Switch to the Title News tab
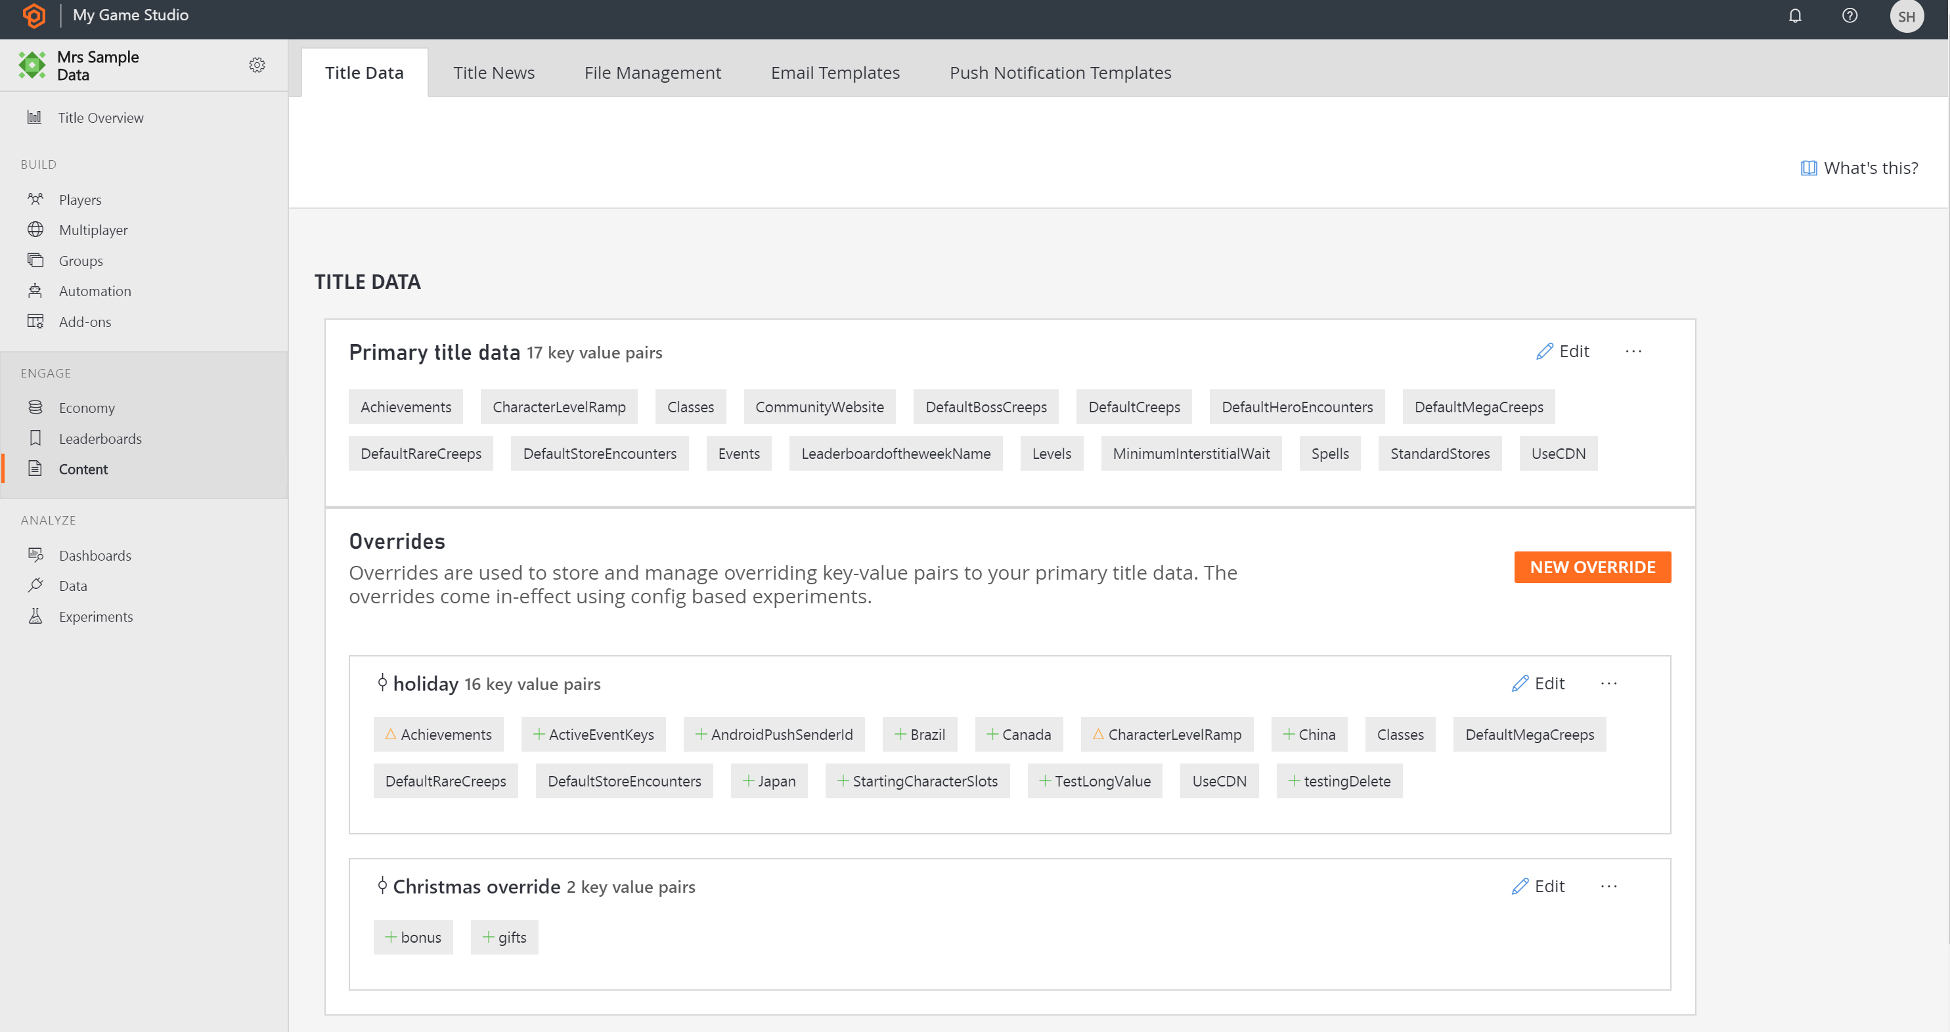This screenshot has height=1032, width=1950. tap(494, 72)
